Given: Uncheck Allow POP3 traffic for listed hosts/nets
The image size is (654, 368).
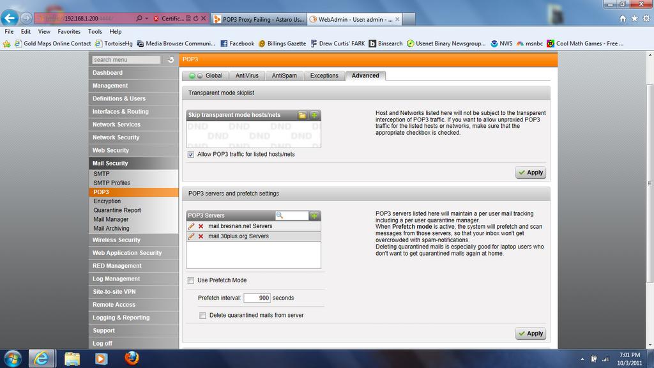Looking at the screenshot, I should [191, 155].
